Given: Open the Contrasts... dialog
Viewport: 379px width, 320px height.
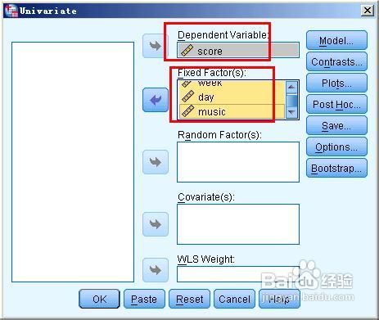Looking at the screenshot, I should click(x=336, y=62).
